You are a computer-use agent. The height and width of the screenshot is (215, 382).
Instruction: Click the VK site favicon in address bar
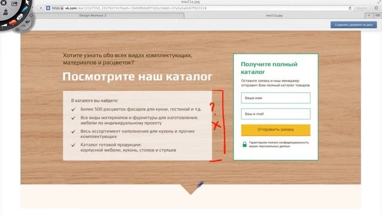pos(48,8)
